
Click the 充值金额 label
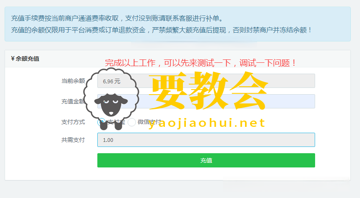73,101
